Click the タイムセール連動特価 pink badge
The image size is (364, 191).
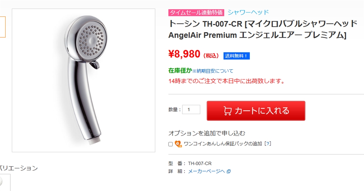196,12
